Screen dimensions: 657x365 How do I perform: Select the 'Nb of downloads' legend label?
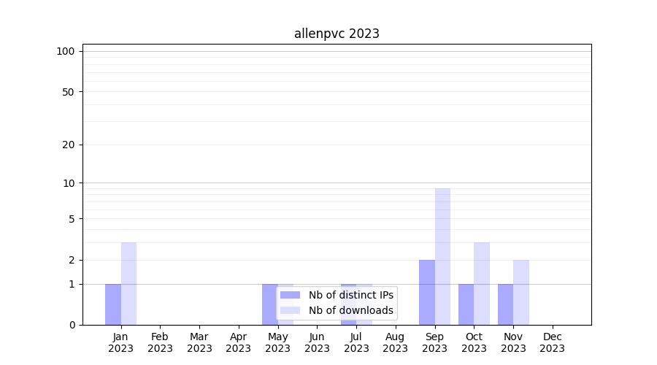coord(350,310)
